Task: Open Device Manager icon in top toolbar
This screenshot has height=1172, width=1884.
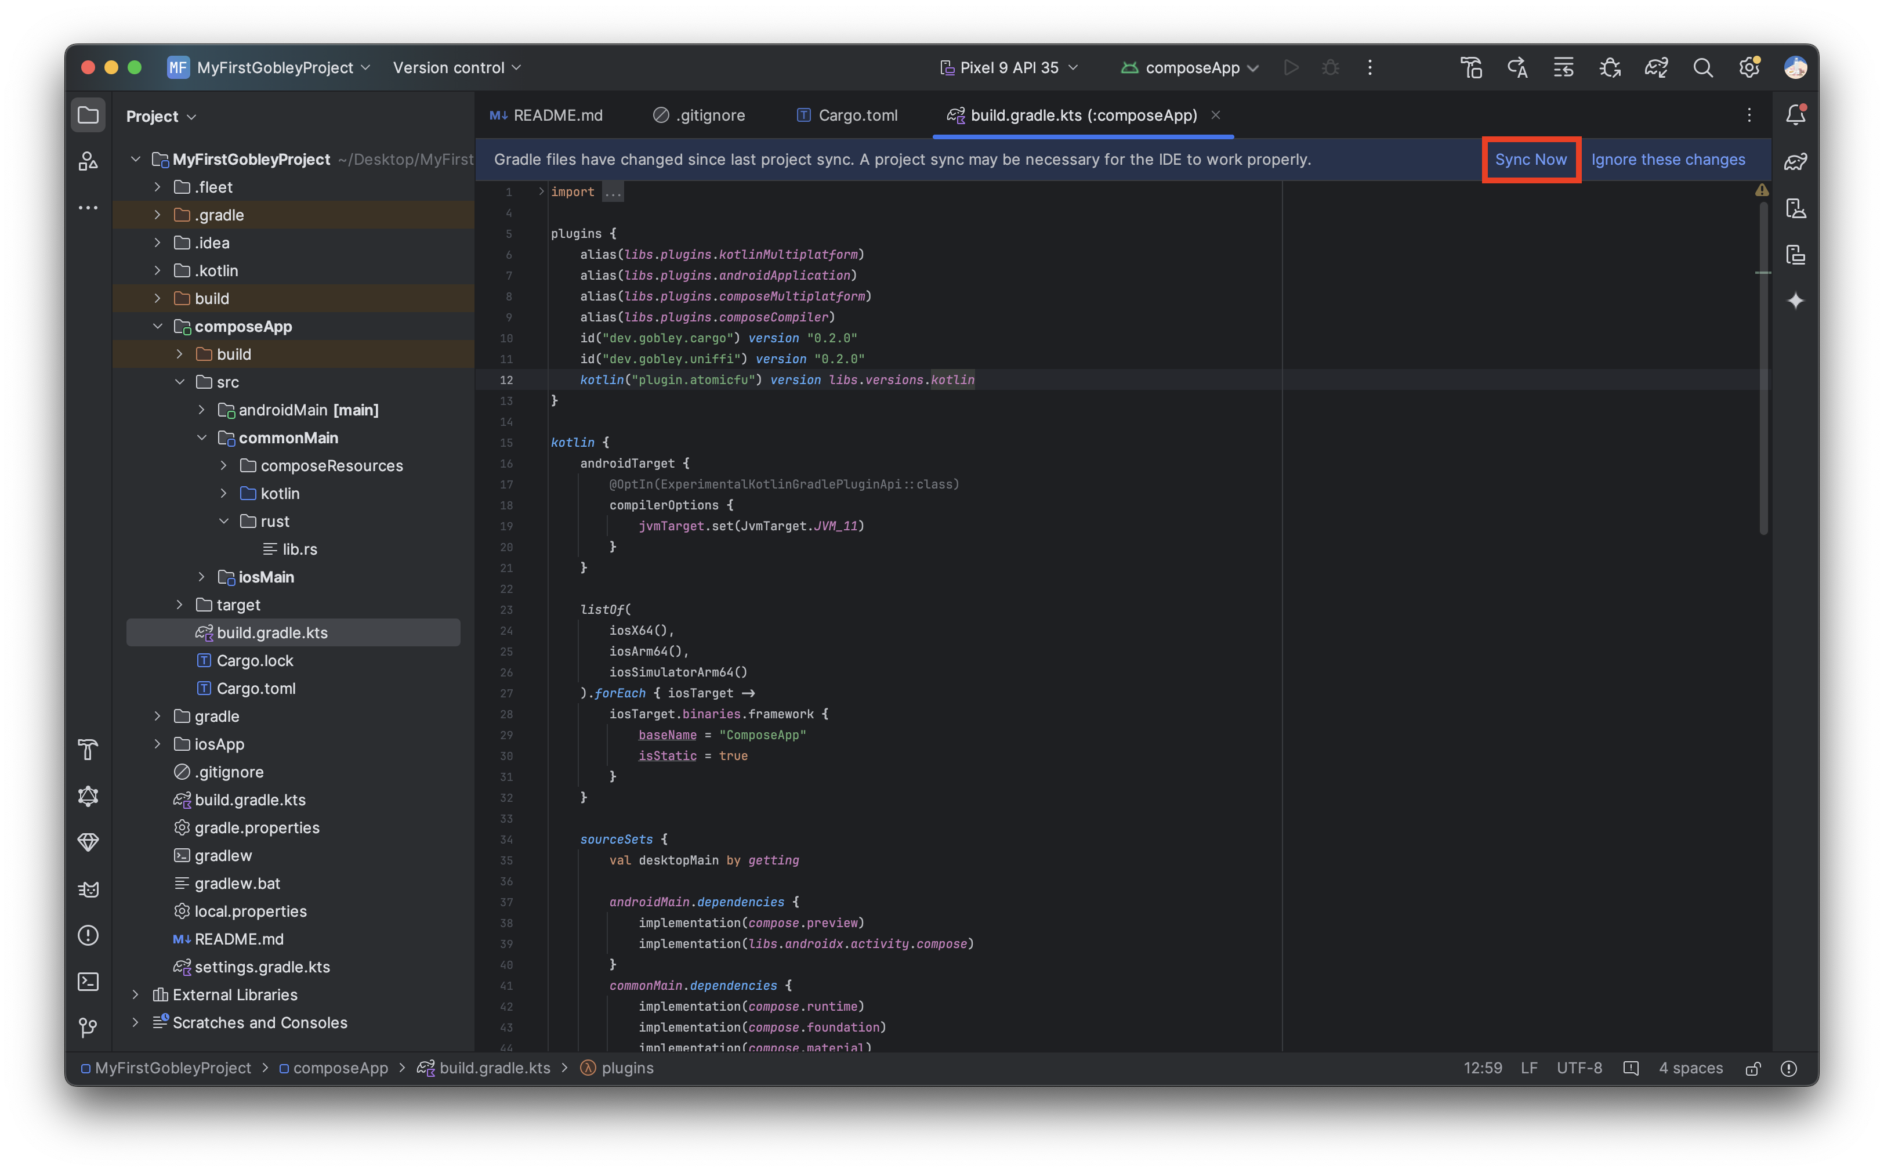Action: [1471, 67]
